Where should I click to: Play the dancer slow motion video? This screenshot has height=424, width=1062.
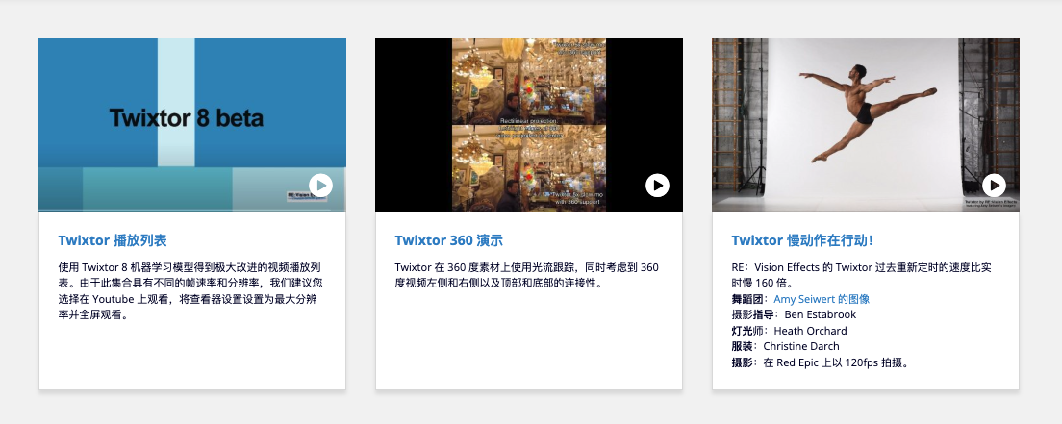click(994, 186)
